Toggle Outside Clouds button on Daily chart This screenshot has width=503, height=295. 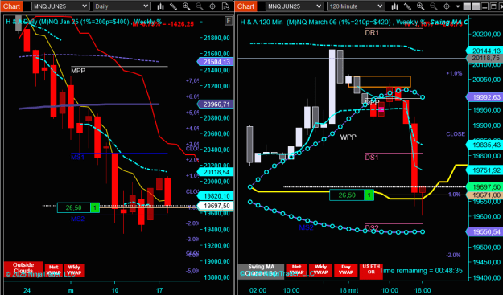coord(23,269)
